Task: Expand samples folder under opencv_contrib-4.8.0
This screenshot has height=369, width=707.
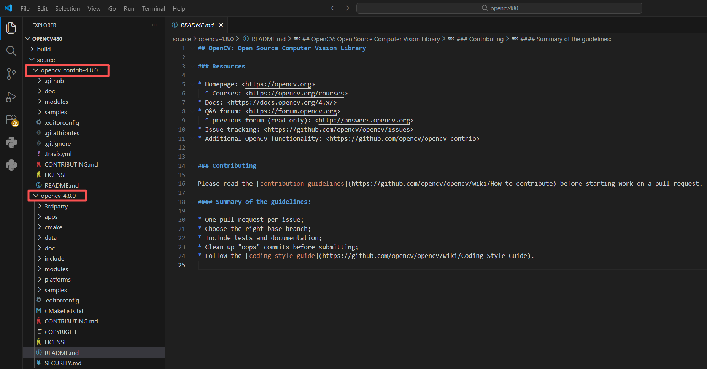Action: click(94, 112)
